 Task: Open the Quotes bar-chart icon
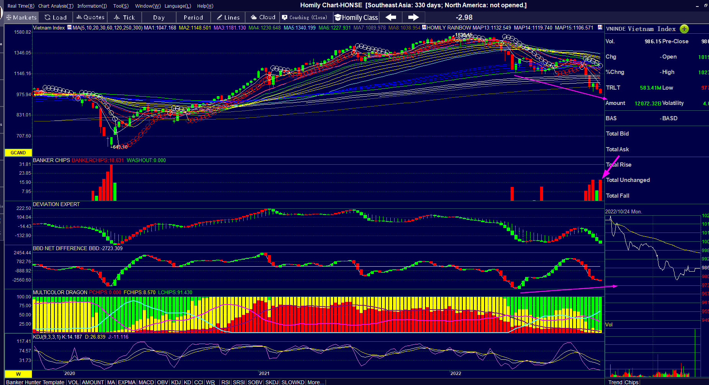pos(90,18)
